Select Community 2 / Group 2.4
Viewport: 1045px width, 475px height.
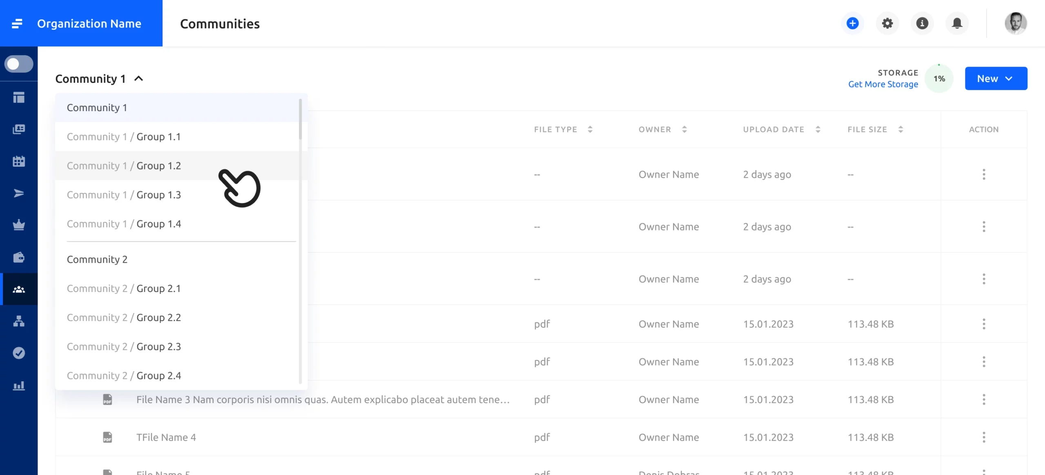(x=177, y=375)
